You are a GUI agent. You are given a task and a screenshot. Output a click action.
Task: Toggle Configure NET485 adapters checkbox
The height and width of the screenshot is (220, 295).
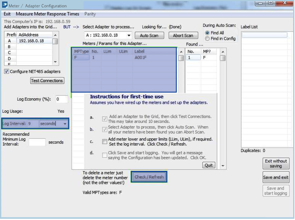tap(7, 71)
